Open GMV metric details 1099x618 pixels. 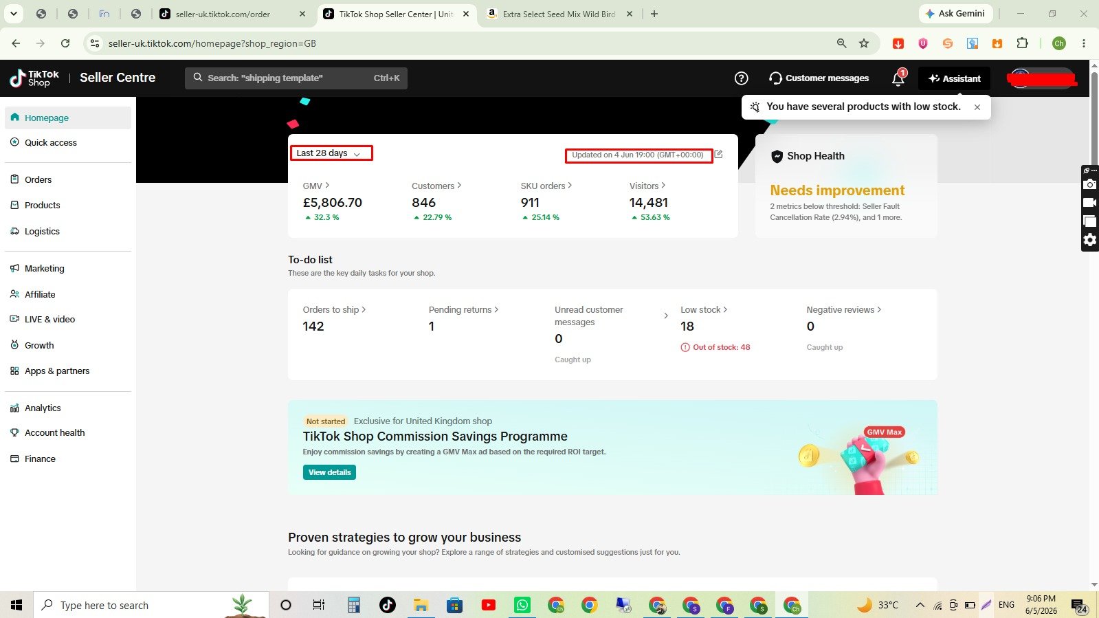pyautogui.click(x=316, y=186)
